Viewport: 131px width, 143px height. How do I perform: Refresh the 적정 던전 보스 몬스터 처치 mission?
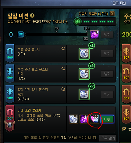(x=63, y=69)
